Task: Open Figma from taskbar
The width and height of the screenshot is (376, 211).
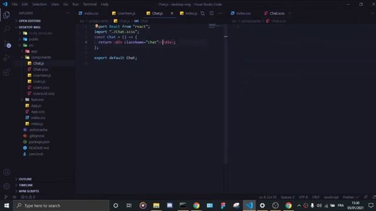Action: point(223,206)
